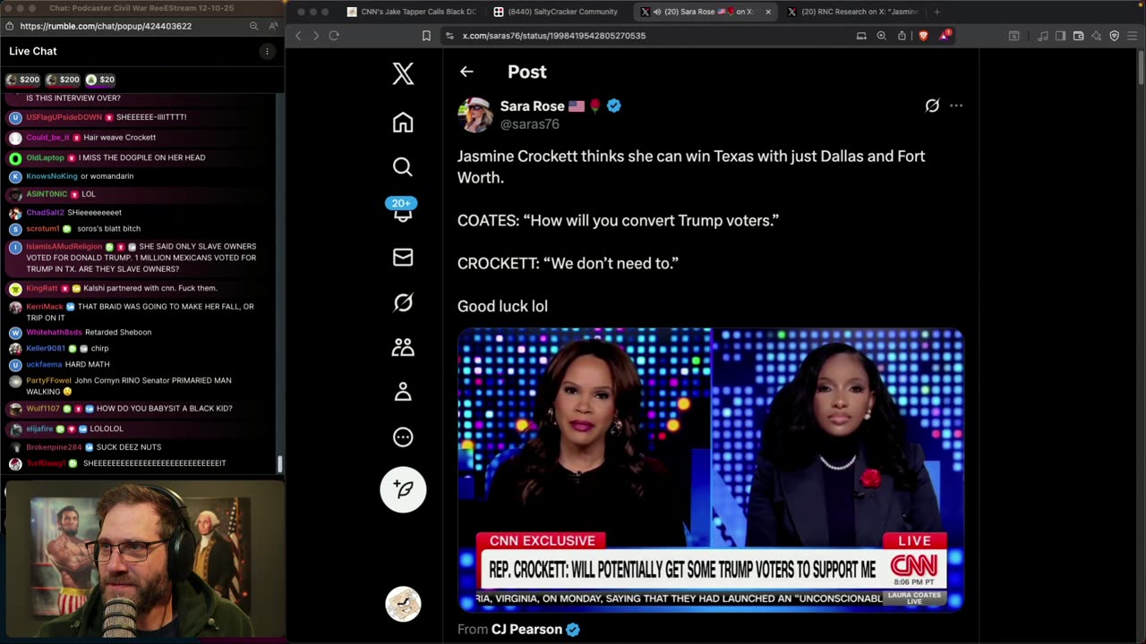This screenshot has height=644, width=1146.
Task: Open the Brave Wallet icon
Action: click(x=1079, y=36)
